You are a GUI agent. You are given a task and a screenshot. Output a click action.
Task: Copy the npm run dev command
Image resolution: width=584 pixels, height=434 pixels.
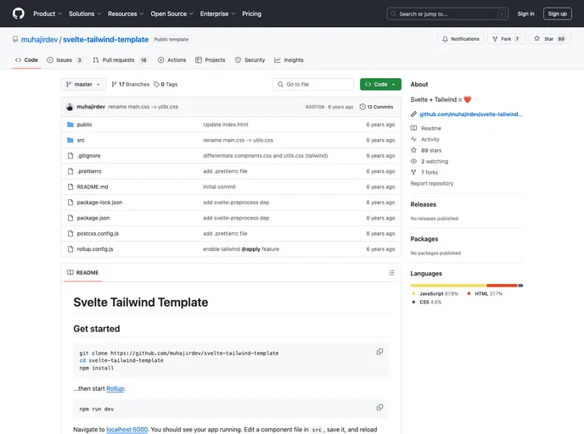(379, 408)
